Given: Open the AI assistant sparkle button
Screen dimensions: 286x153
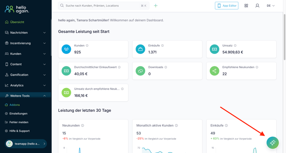Looking at the screenshot, I should (x=272, y=143).
